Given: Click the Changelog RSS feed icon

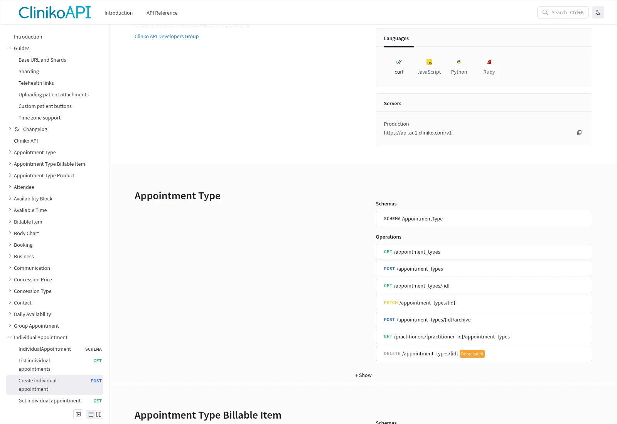Looking at the screenshot, I should [x=17, y=129].
